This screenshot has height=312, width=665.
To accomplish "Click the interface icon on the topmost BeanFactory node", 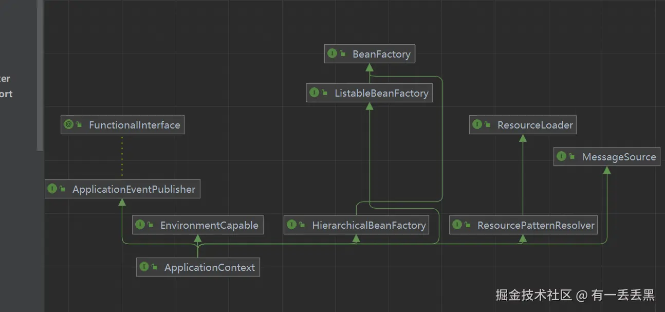I will (x=332, y=53).
